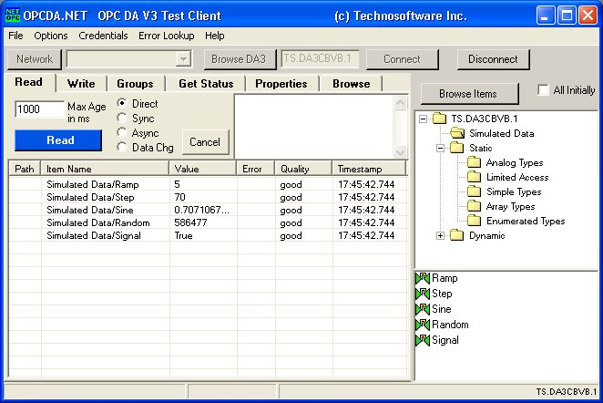Click the value True in the Signal row
Viewport: 603px width, 403px height.
pyautogui.click(x=183, y=235)
